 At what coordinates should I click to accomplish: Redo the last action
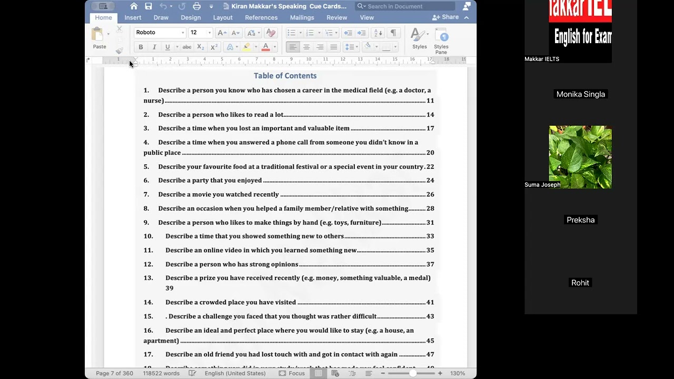182,6
